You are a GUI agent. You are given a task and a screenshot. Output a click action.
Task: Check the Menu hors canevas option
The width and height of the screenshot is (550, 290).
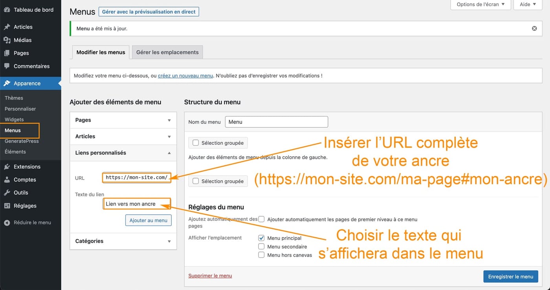tap(261, 255)
